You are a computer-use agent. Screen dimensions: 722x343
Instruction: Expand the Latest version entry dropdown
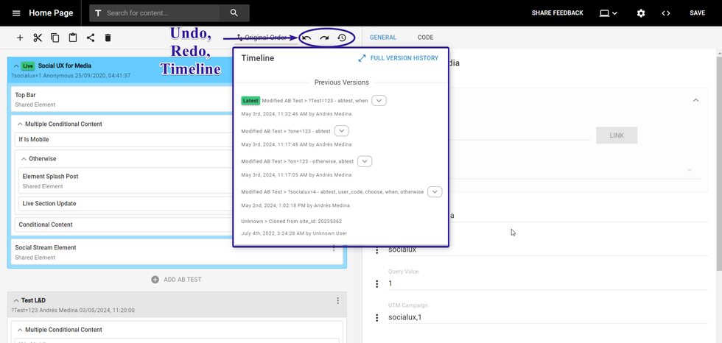pyautogui.click(x=379, y=101)
